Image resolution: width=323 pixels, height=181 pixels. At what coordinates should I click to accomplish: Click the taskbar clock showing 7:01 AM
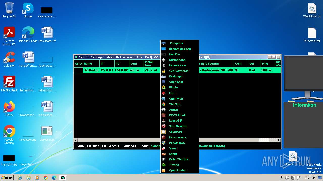(310, 178)
